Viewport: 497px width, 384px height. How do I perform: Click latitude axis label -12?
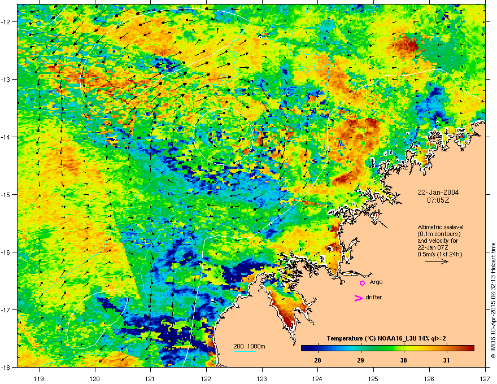point(6,21)
